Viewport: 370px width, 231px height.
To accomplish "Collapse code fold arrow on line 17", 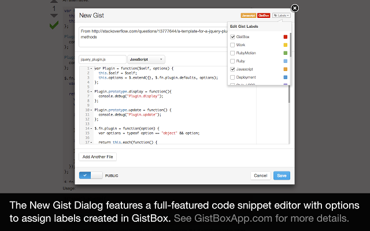I will [x=91, y=143].
